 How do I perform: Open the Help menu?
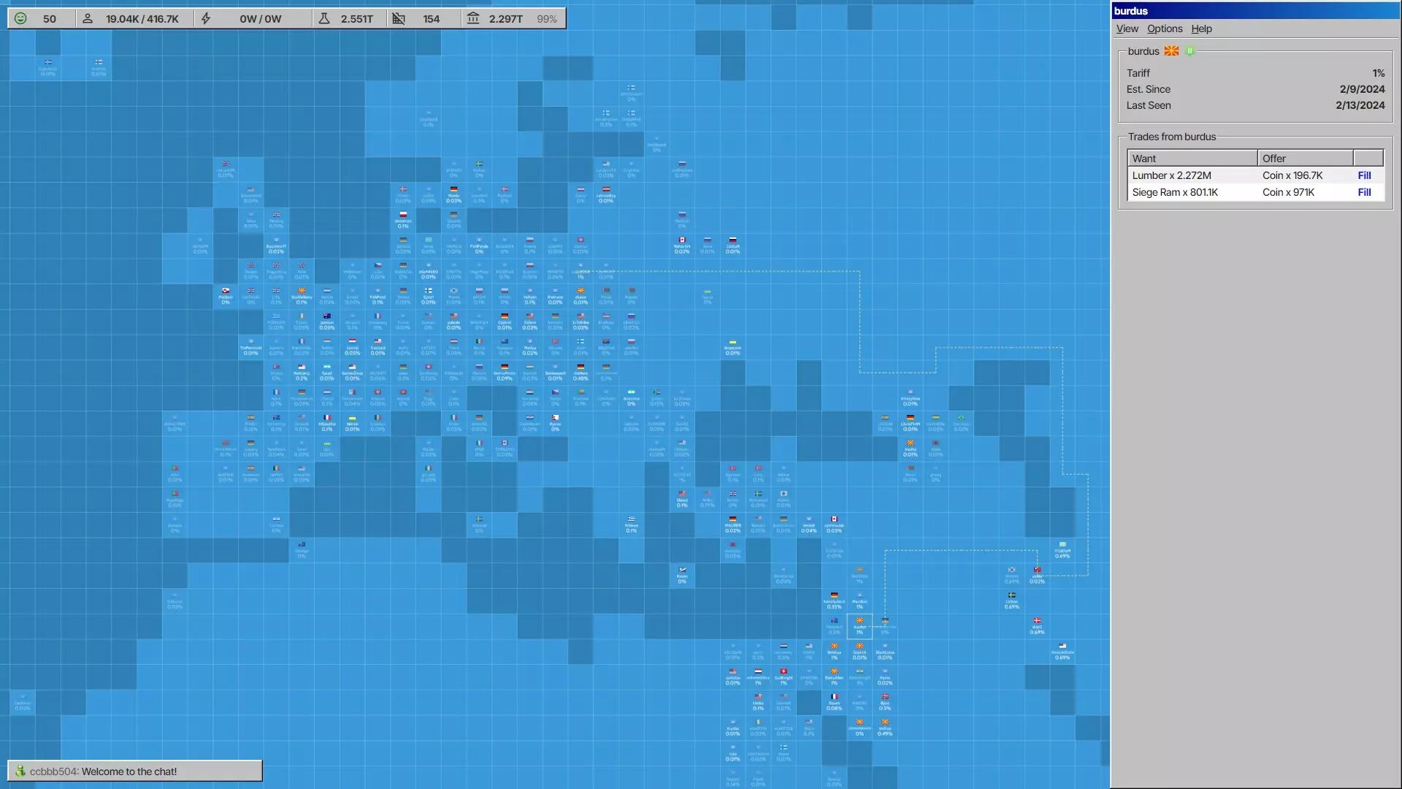tap(1201, 28)
